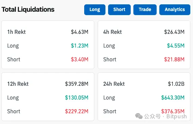The image size is (193, 124).
Task: Click the 1h long $1.23M value
Action: (x=79, y=46)
